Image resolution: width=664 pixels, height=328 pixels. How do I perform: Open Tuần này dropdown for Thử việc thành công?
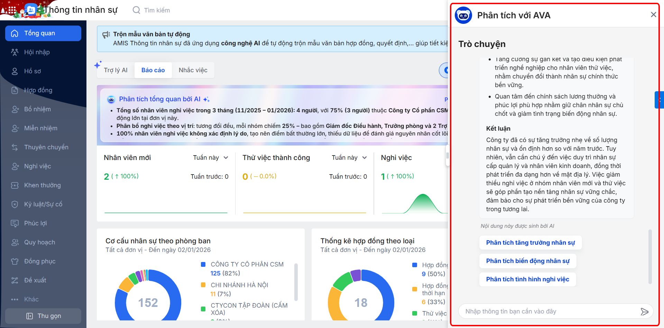pos(349,158)
